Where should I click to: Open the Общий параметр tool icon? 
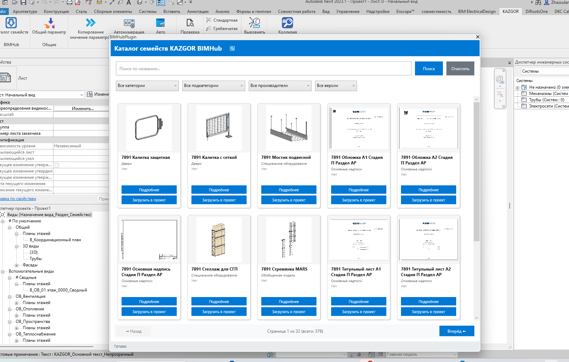tap(49, 23)
